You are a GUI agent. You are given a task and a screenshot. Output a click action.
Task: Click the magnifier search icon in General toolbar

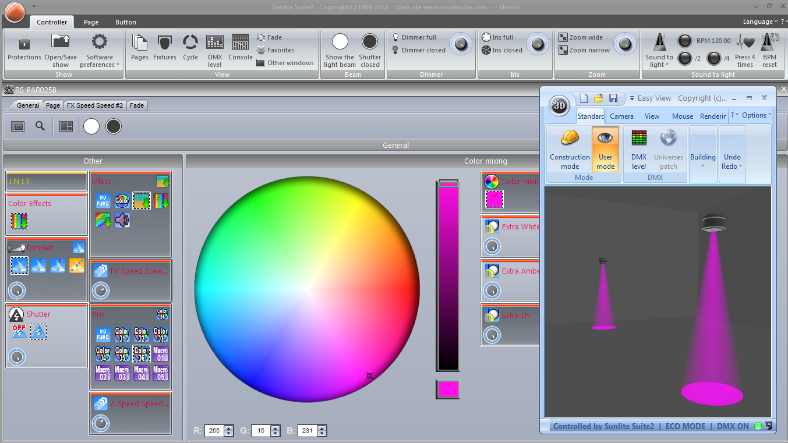[x=40, y=126]
